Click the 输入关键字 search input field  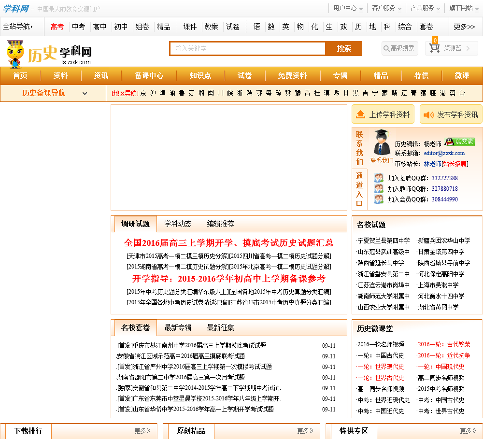pyautogui.click(x=247, y=49)
